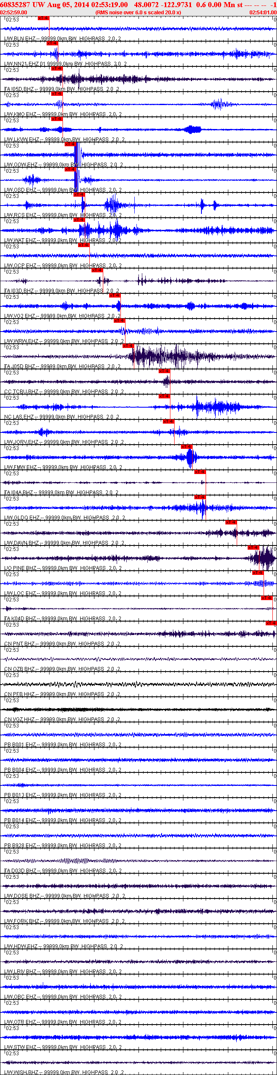Select the red pick marker on UW OOW trace
Screen dimensions: 277x1075
coord(70,144)
